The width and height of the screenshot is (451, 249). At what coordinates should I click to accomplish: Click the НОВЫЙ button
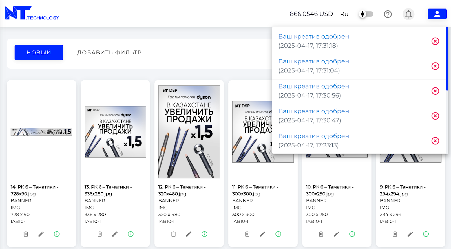click(x=39, y=52)
